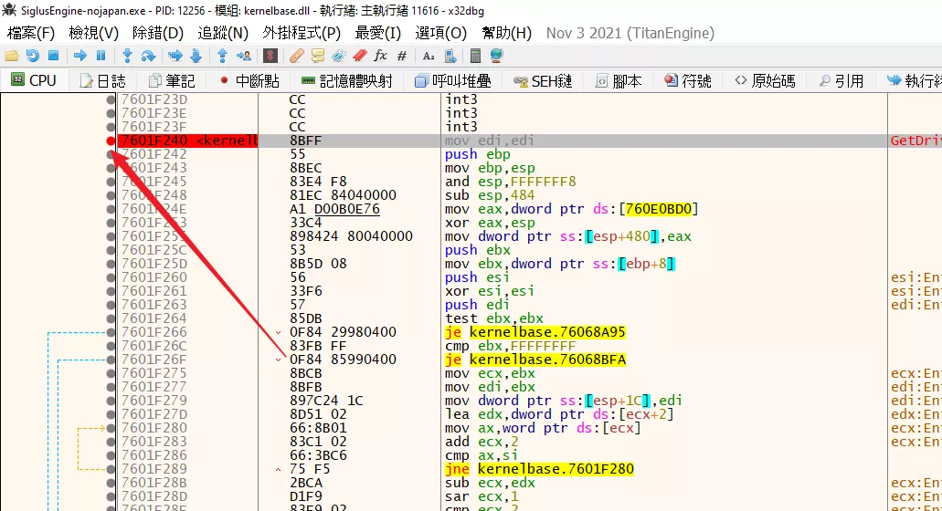
Task: Disable the red breakpoint at 7601F240
Action: (x=111, y=141)
